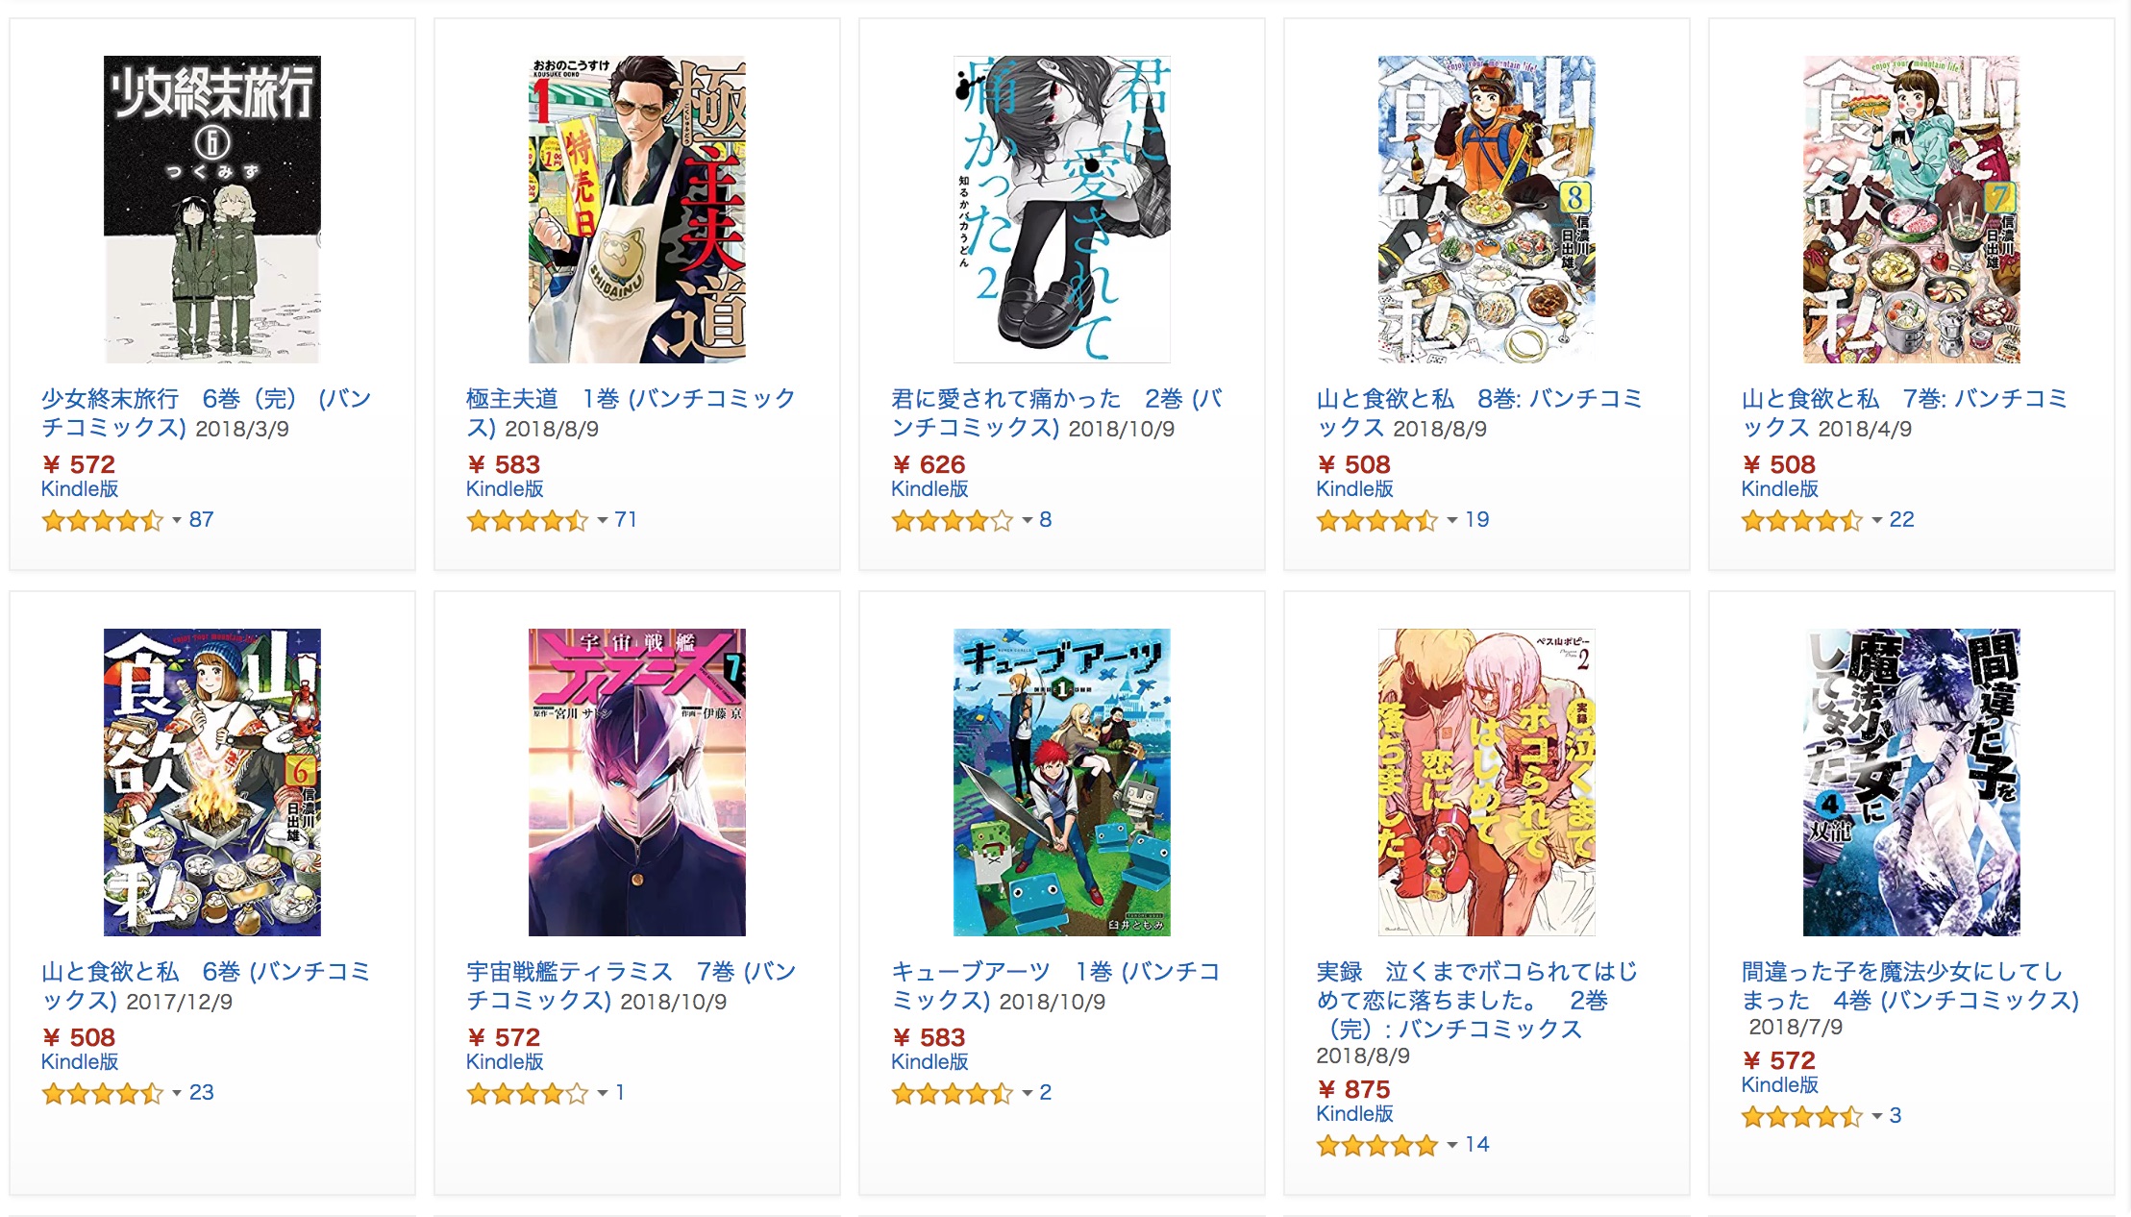Open the 極主夫道 1巻 cover image
The height and width of the screenshot is (1217, 2131).
click(x=637, y=210)
